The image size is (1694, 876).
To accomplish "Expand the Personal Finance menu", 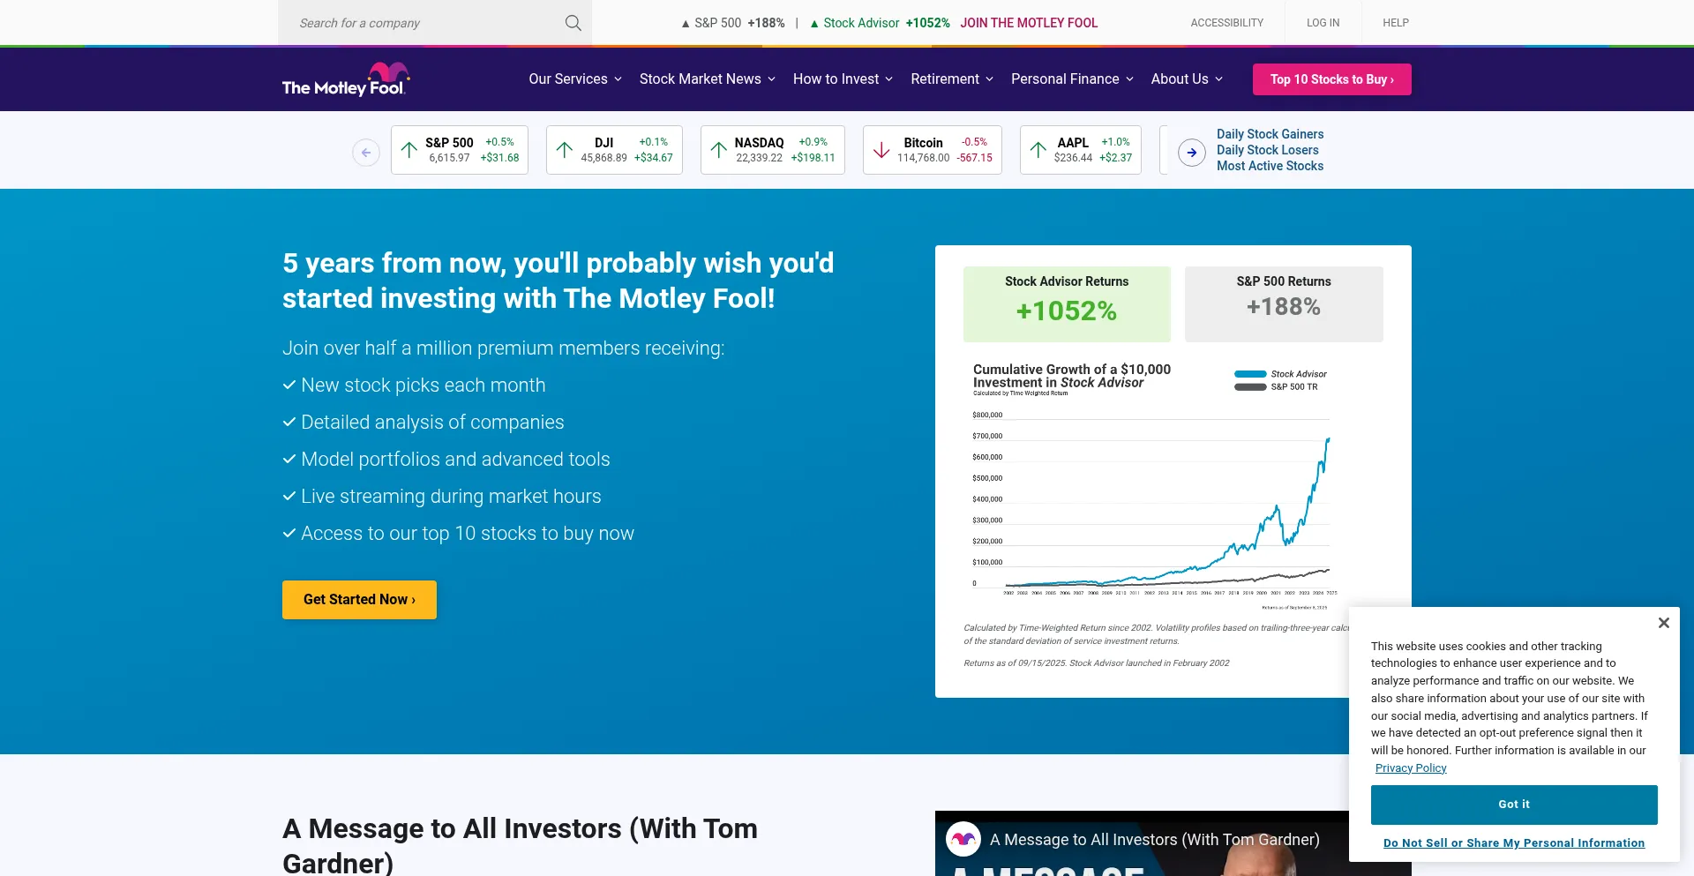I will (1072, 79).
